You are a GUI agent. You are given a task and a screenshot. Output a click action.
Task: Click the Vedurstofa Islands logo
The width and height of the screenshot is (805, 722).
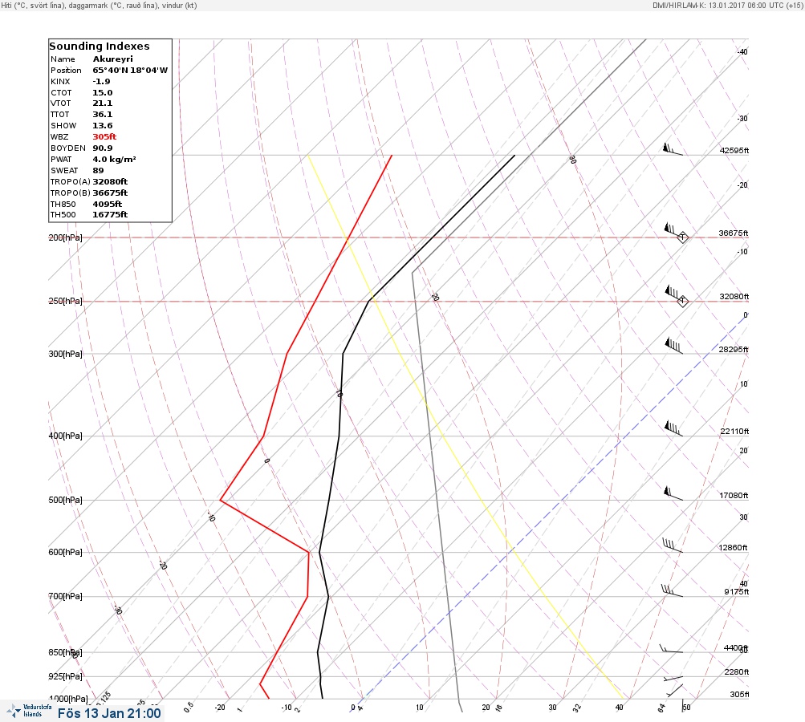pyautogui.click(x=29, y=711)
